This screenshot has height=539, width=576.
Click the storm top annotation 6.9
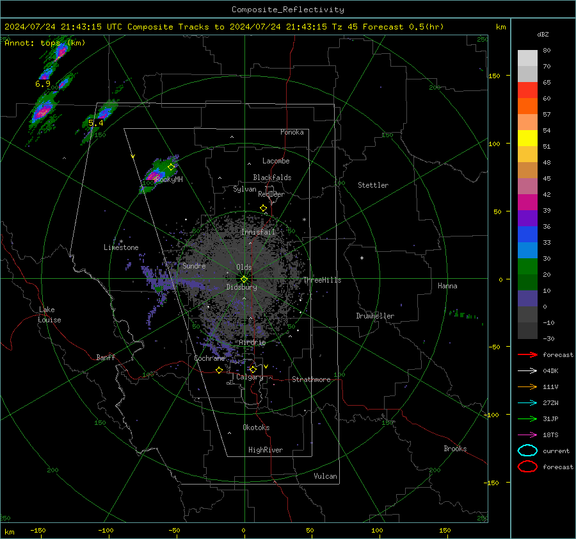(43, 84)
